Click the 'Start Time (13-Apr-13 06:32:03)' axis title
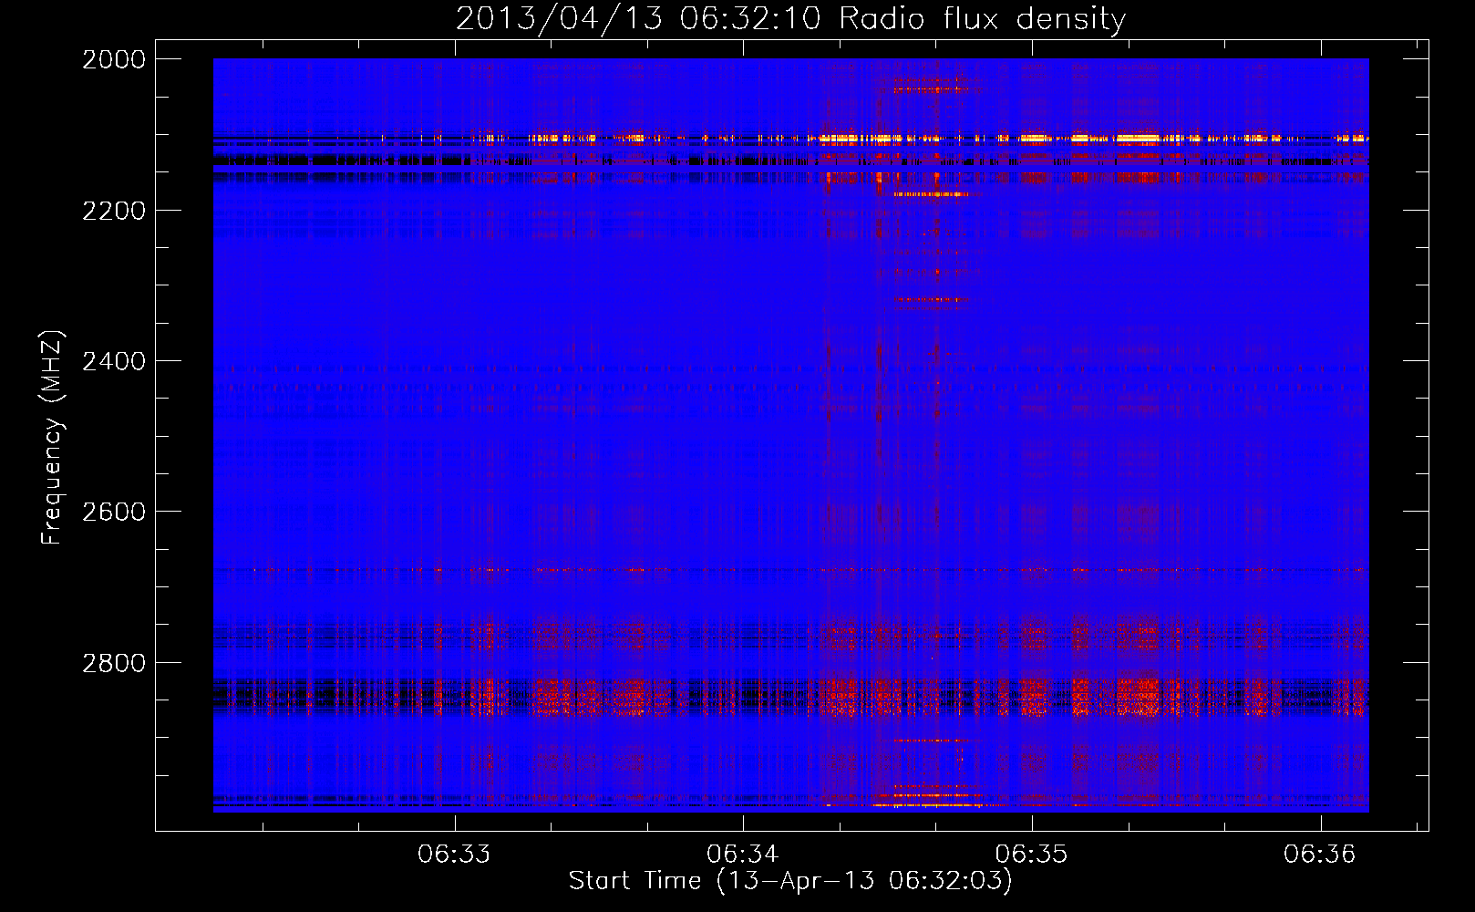This screenshot has width=1475, height=912. (790, 881)
